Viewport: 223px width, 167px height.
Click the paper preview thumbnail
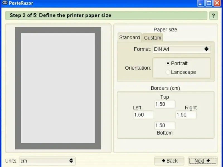[x=58, y=88]
